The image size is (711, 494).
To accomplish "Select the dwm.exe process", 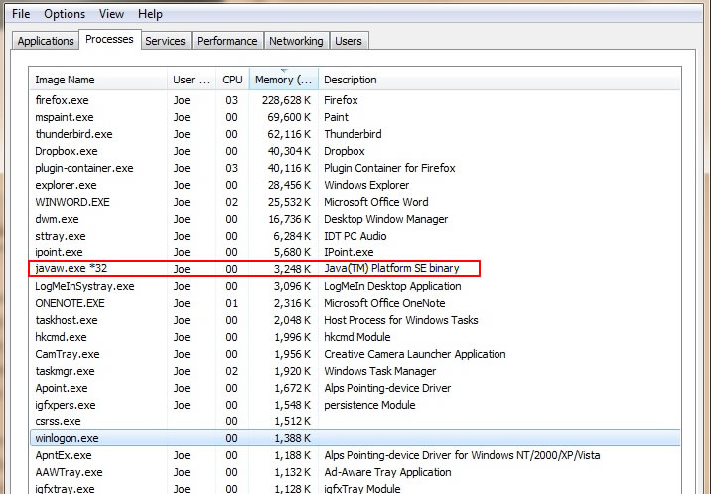I will [x=355, y=219].
